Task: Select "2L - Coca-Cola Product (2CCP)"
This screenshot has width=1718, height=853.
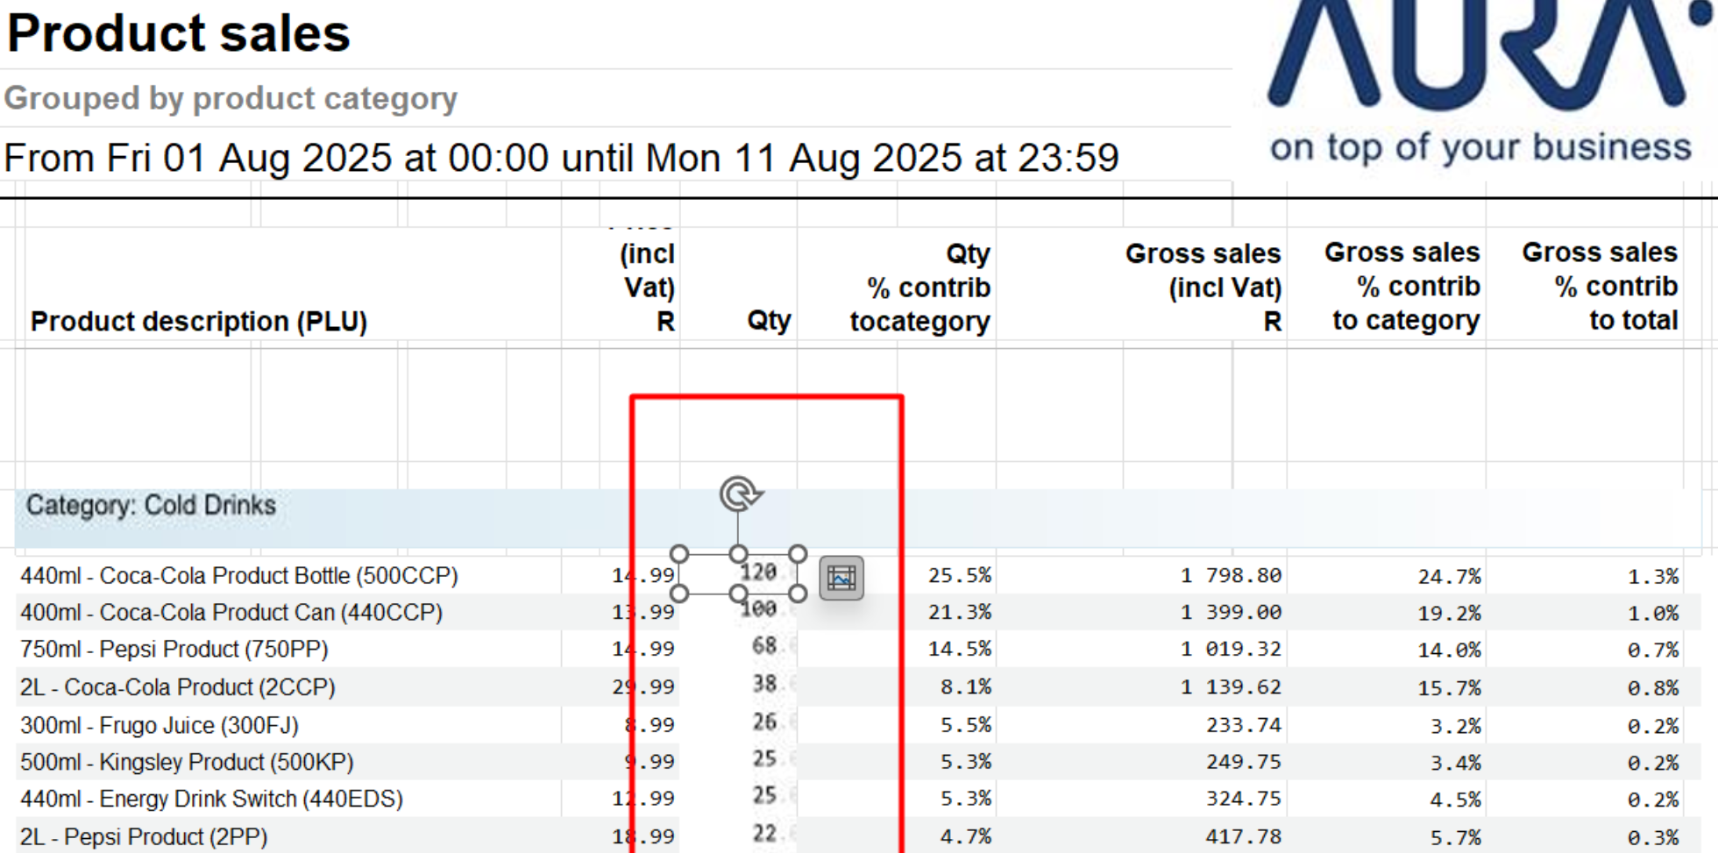Action: tap(178, 687)
